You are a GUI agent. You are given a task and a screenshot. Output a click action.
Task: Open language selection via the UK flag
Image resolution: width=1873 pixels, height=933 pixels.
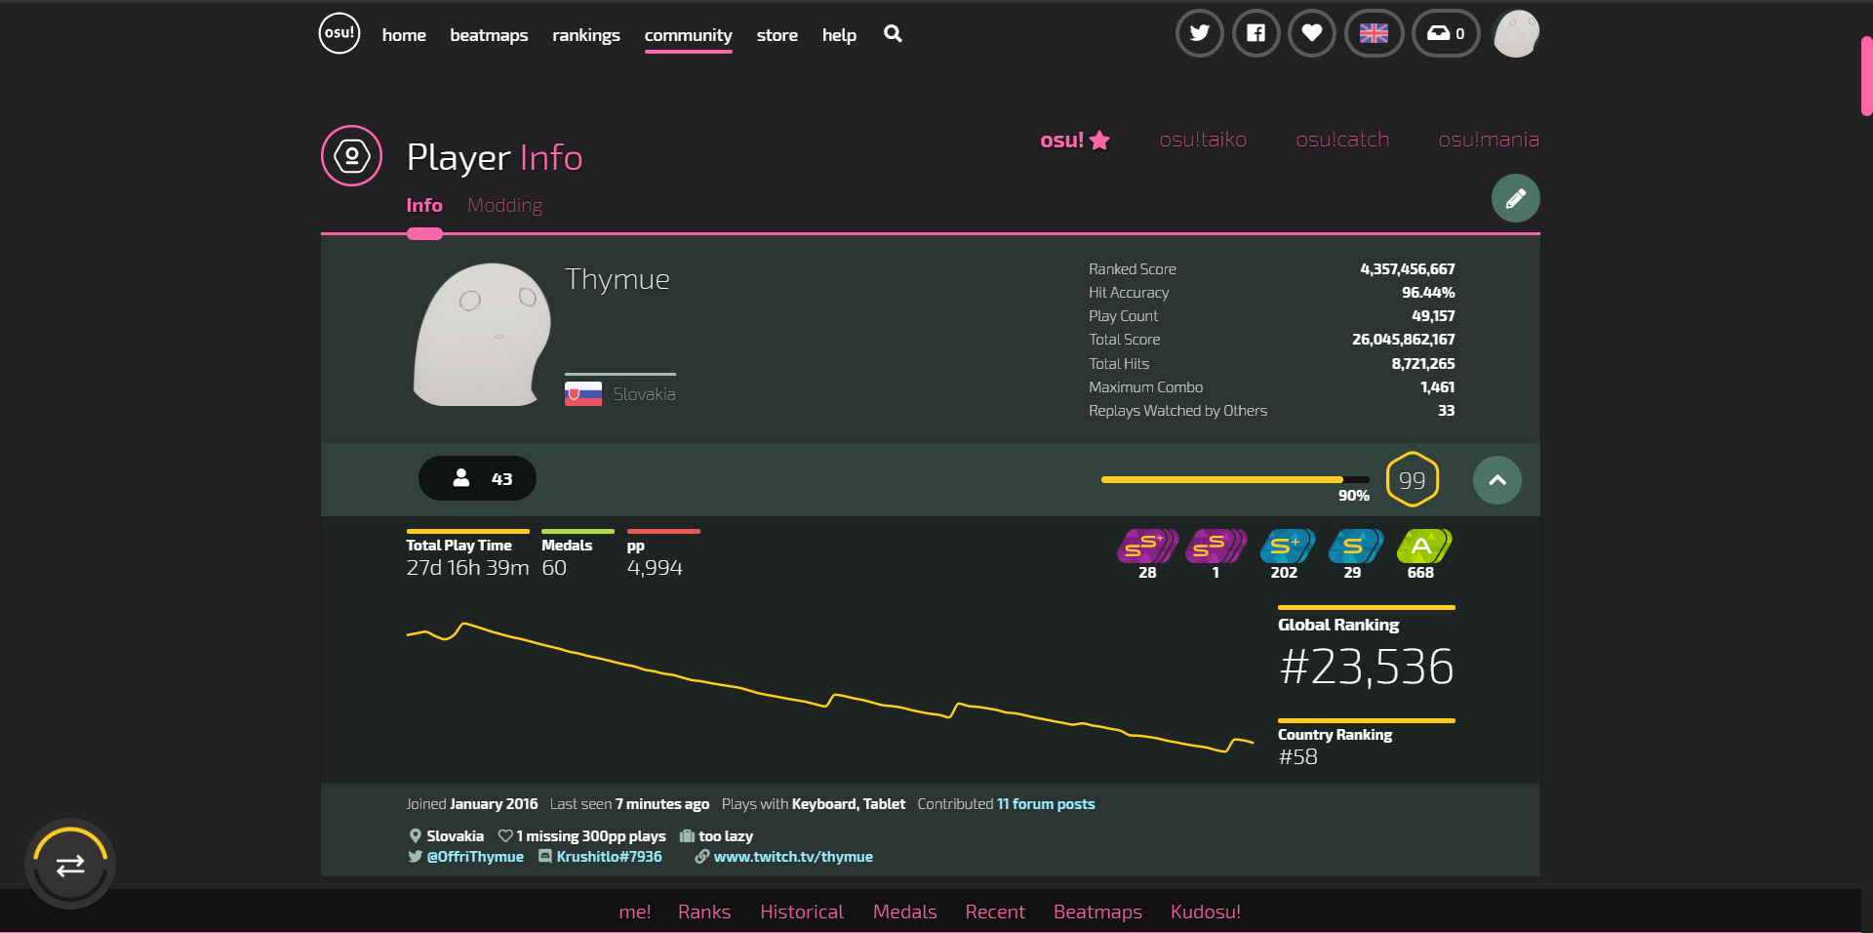(x=1374, y=32)
